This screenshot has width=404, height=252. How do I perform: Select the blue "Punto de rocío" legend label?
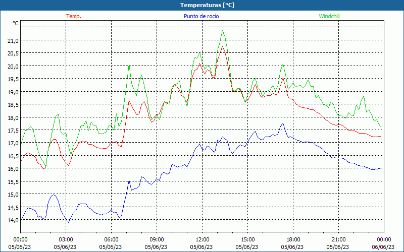201,16
